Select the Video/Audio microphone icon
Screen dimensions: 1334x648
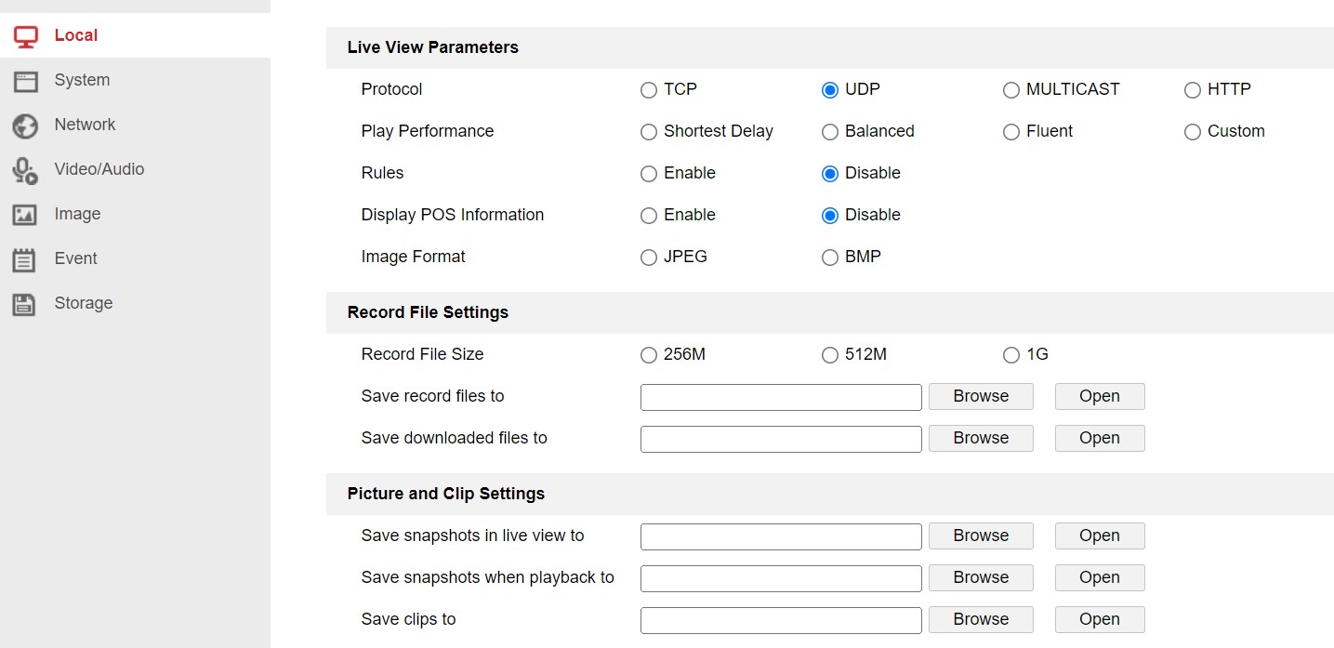click(26, 170)
